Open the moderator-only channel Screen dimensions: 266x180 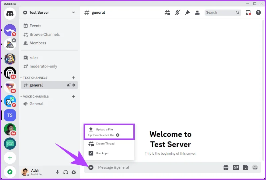click(x=49, y=66)
